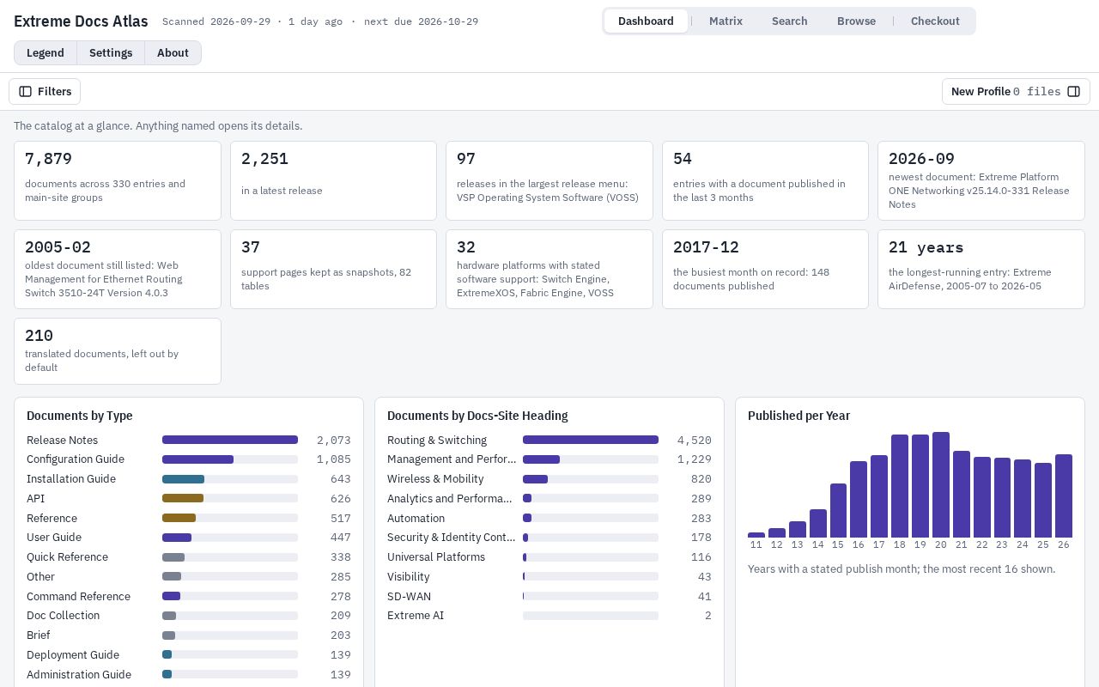Select the Command Reference type row
1099x687 pixels.
(189, 596)
